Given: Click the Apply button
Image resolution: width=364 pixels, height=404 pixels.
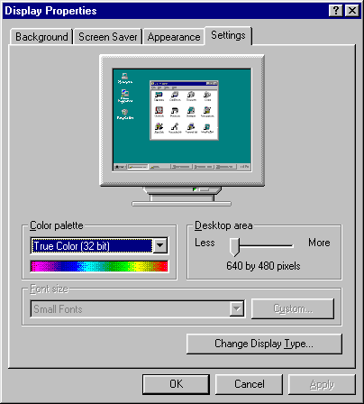Looking at the screenshot, I should (322, 384).
